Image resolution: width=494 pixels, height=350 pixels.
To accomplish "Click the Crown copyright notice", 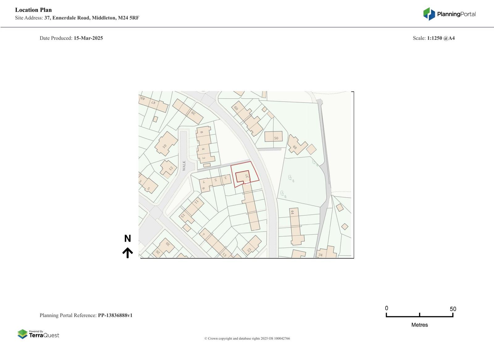I will pos(247,339).
